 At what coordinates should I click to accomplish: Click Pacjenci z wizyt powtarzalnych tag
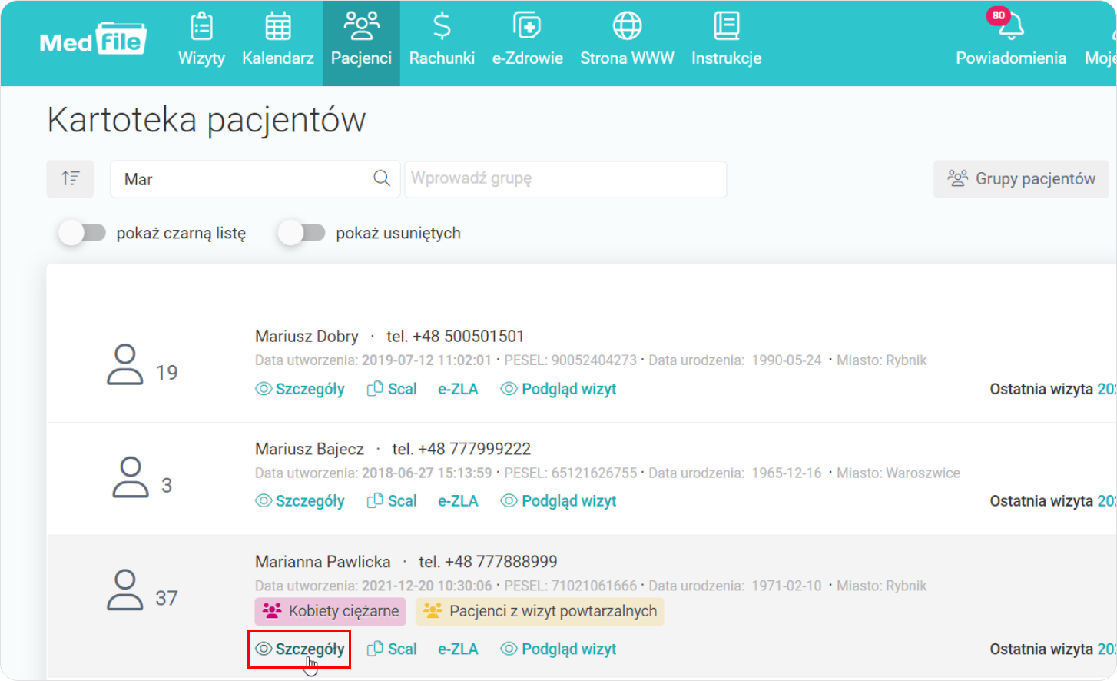pos(540,611)
